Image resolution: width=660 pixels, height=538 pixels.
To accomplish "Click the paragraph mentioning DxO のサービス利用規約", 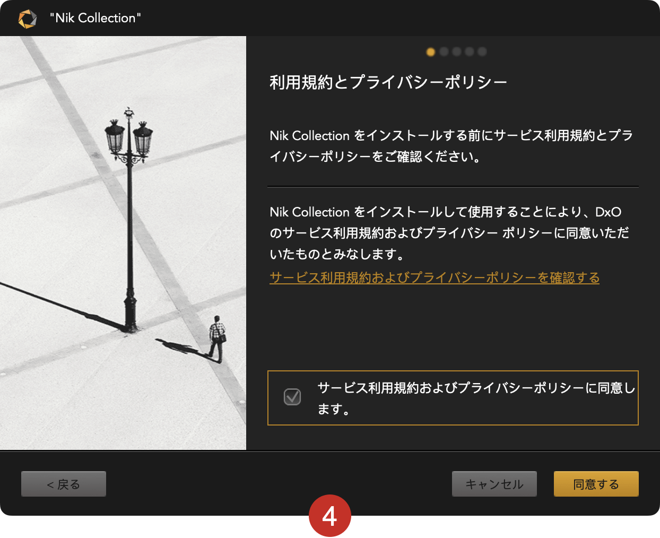I will [x=449, y=233].
